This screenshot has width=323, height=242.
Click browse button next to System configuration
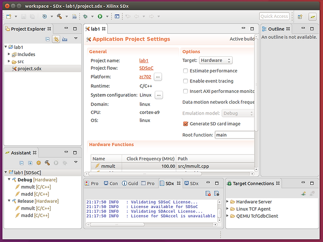click(x=158, y=95)
